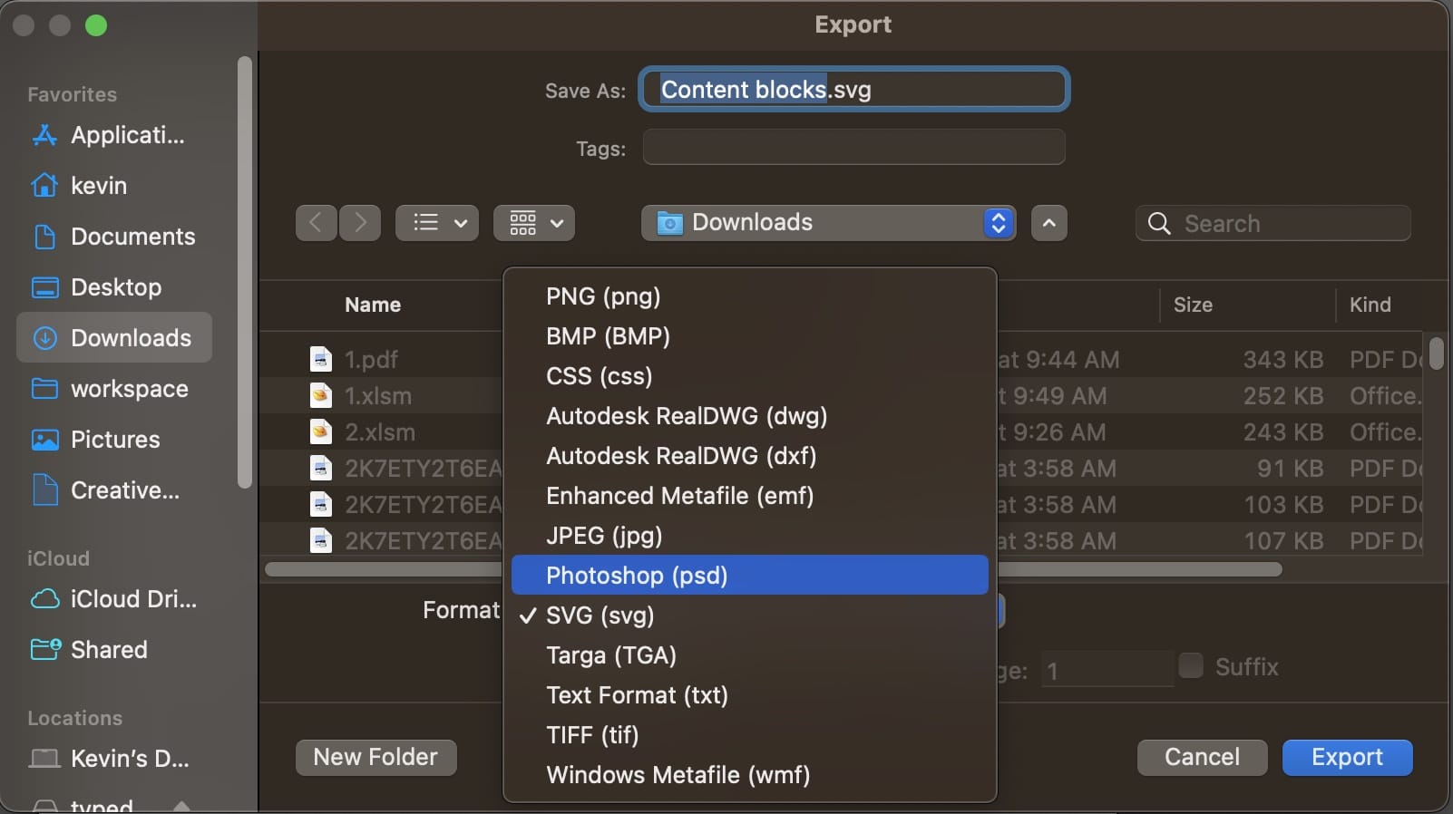Select Autodesk RealDWG (dwg) format
The height and width of the screenshot is (814, 1453).
click(x=749, y=416)
